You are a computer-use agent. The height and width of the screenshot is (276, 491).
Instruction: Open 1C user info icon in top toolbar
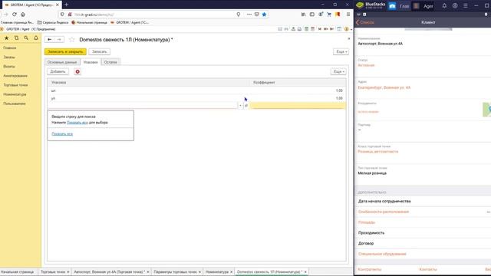coord(346,29)
